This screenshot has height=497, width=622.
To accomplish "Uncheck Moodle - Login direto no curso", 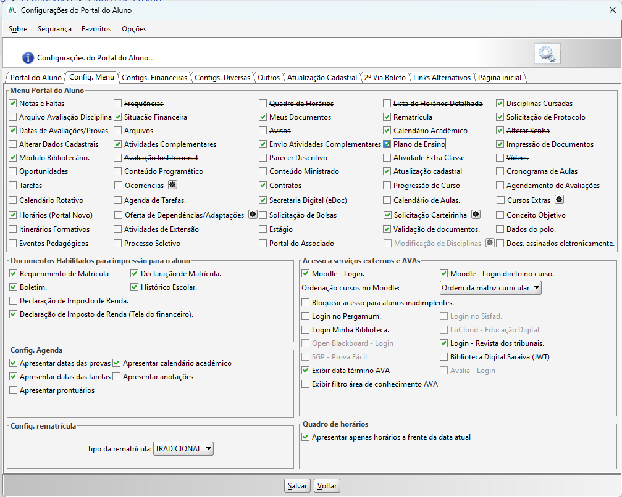I will point(443,274).
